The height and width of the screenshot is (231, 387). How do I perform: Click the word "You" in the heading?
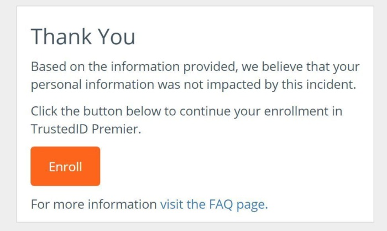click(117, 37)
